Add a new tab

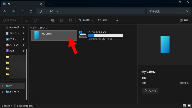pos(49,4)
